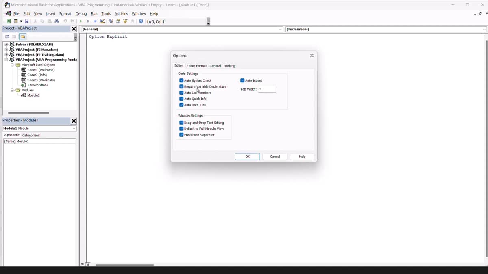Open the (Declarations) procedure dropdown
Screen dimensions: 488x274
coord(484,29)
